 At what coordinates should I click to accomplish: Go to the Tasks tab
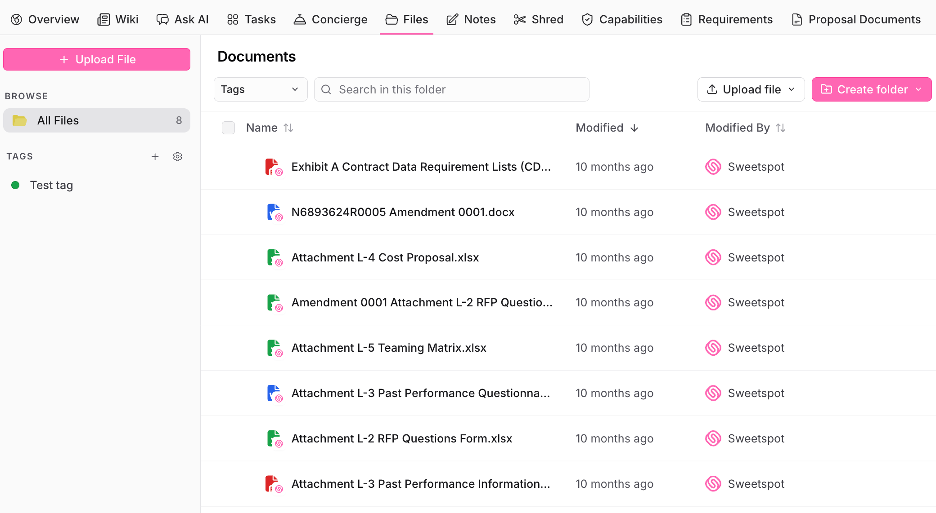click(x=252, y=19)
